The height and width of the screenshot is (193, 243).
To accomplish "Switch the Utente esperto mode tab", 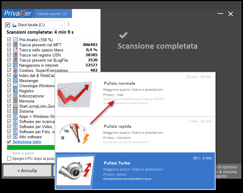I will (x=52, y=14).
